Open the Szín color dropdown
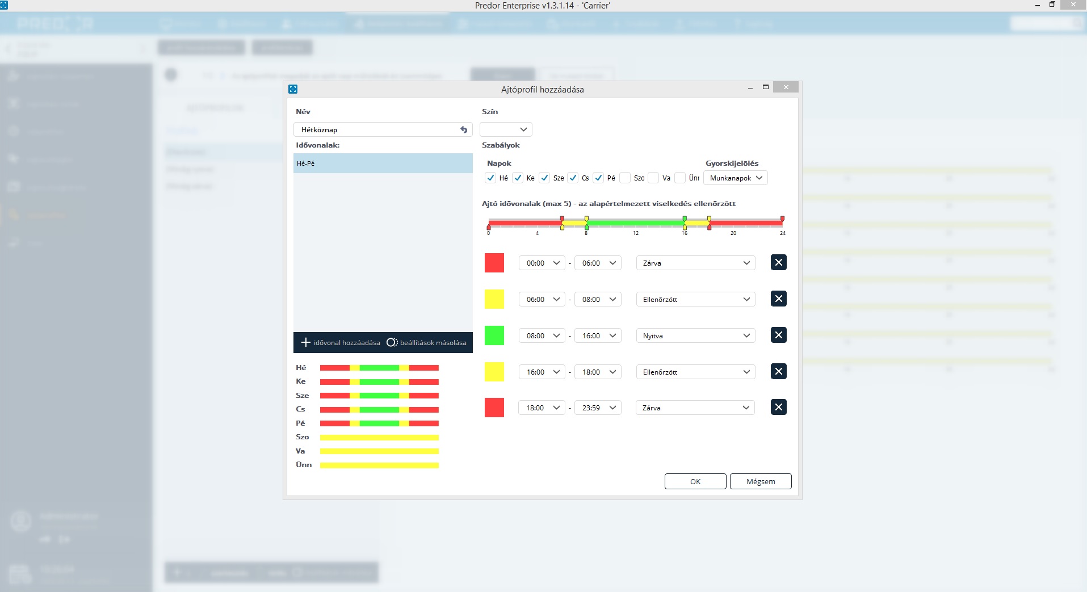 tap(506, 130)
